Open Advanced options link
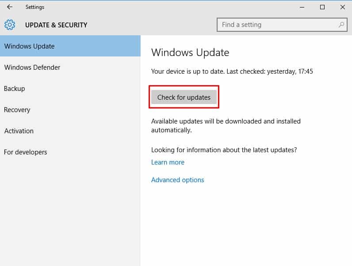Viewport: 352px width, 266px height. pyautogui.click(x=177, y=180)
